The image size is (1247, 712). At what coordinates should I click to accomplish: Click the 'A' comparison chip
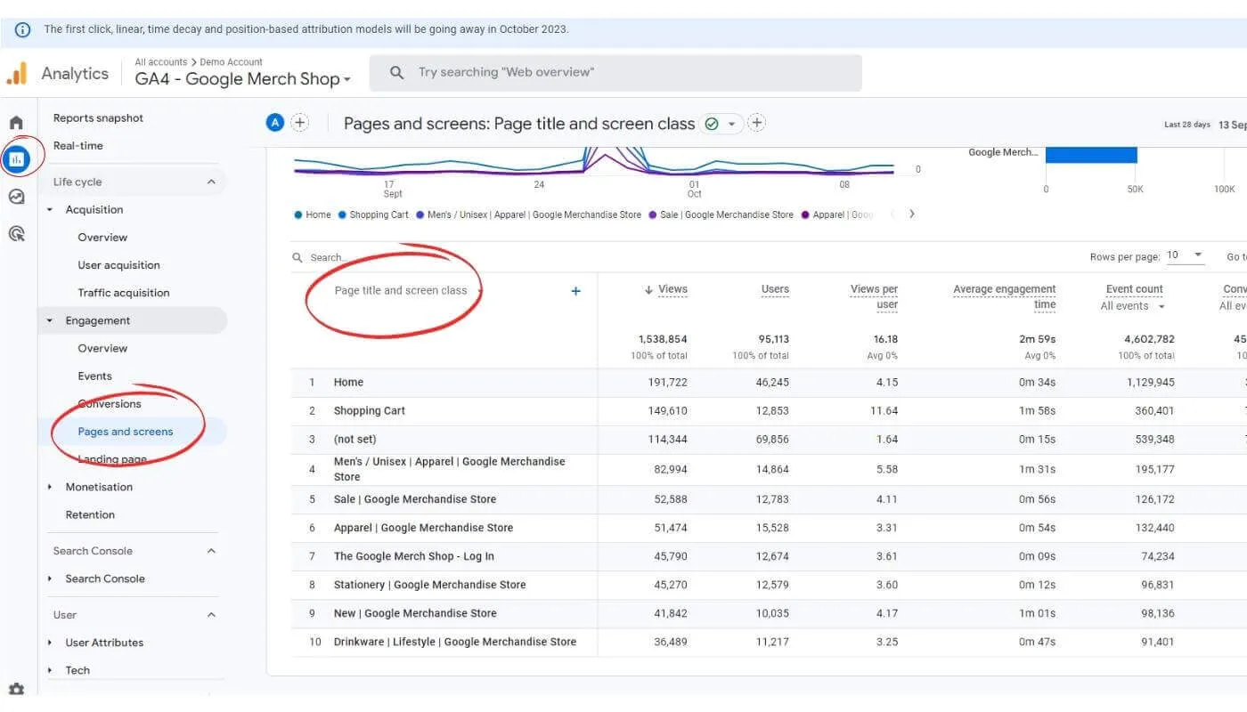[275, 122]
